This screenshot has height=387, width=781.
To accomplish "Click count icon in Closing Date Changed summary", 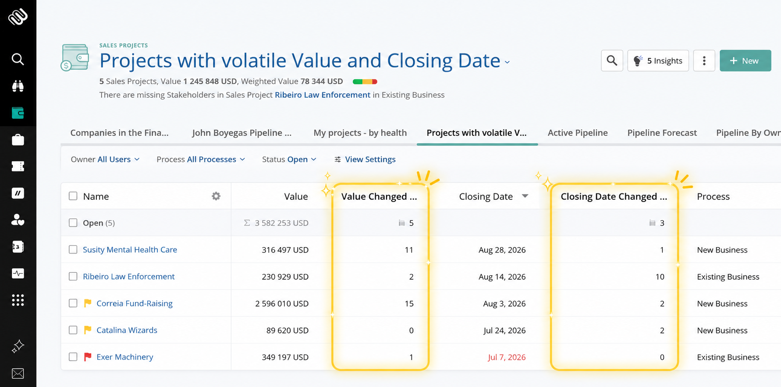I will tap(652, 223).
